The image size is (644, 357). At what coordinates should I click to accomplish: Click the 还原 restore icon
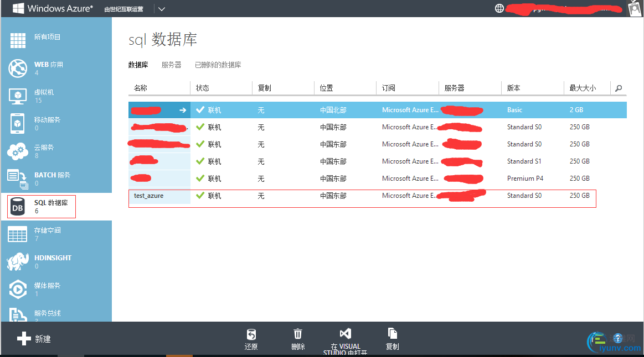point(251,334)
